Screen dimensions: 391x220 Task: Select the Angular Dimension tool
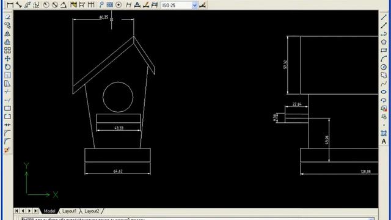coord(64,5)
